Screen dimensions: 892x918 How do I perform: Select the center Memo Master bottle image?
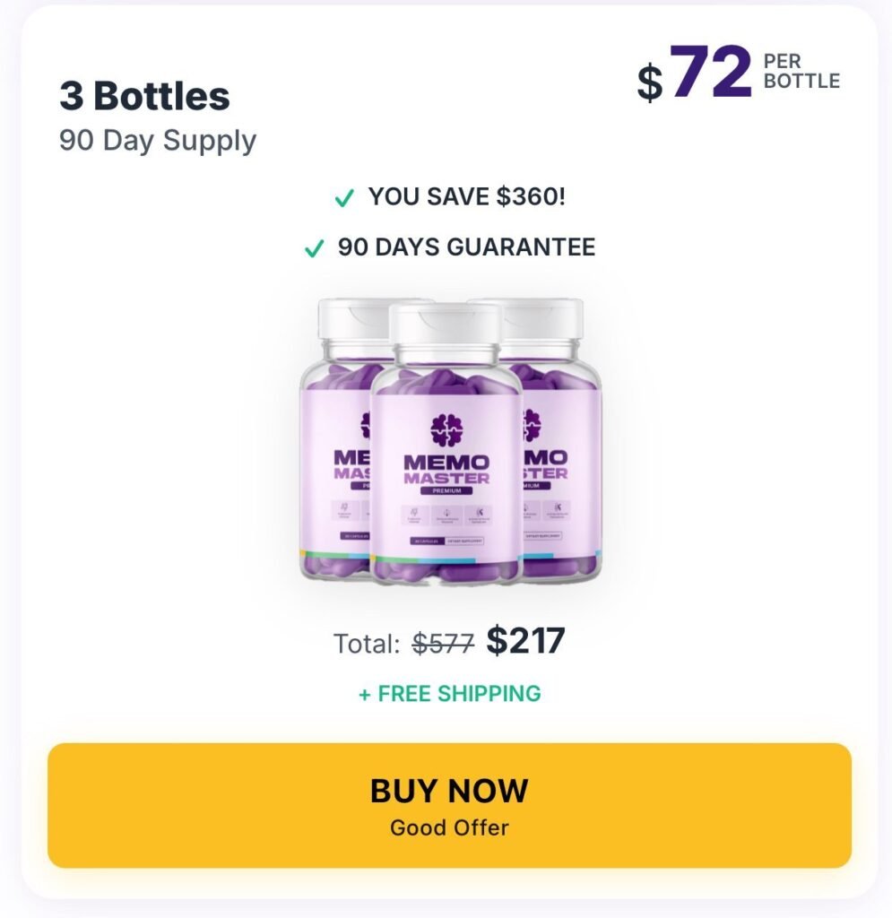coord(446,444)
